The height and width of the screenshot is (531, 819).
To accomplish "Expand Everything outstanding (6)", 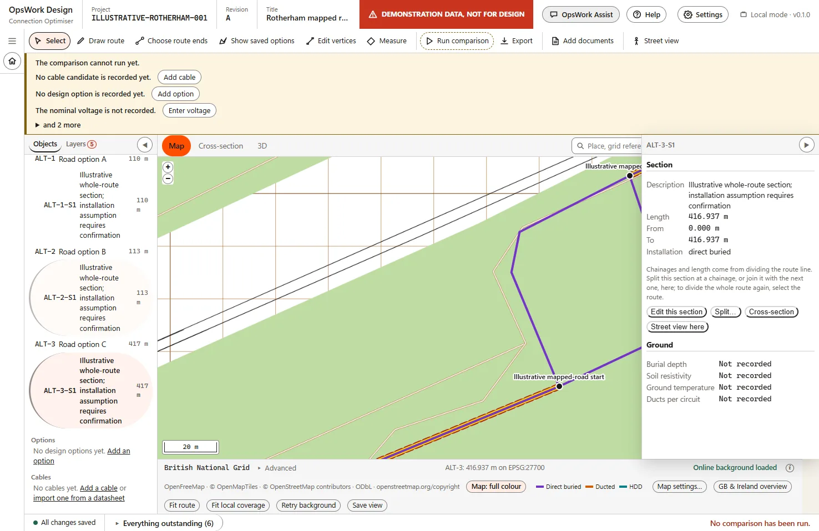I will (164, 523).
